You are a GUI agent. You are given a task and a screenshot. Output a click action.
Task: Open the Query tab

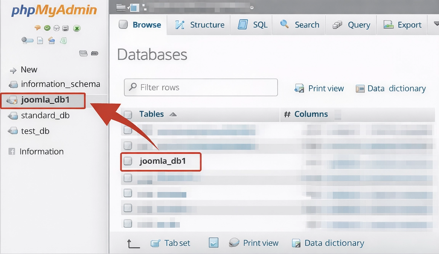(351, 25)
